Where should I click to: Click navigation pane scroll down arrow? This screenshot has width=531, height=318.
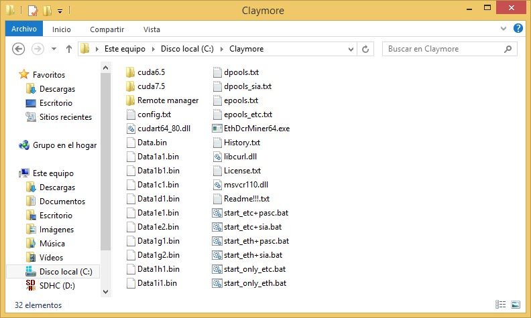tap(106, 292)
